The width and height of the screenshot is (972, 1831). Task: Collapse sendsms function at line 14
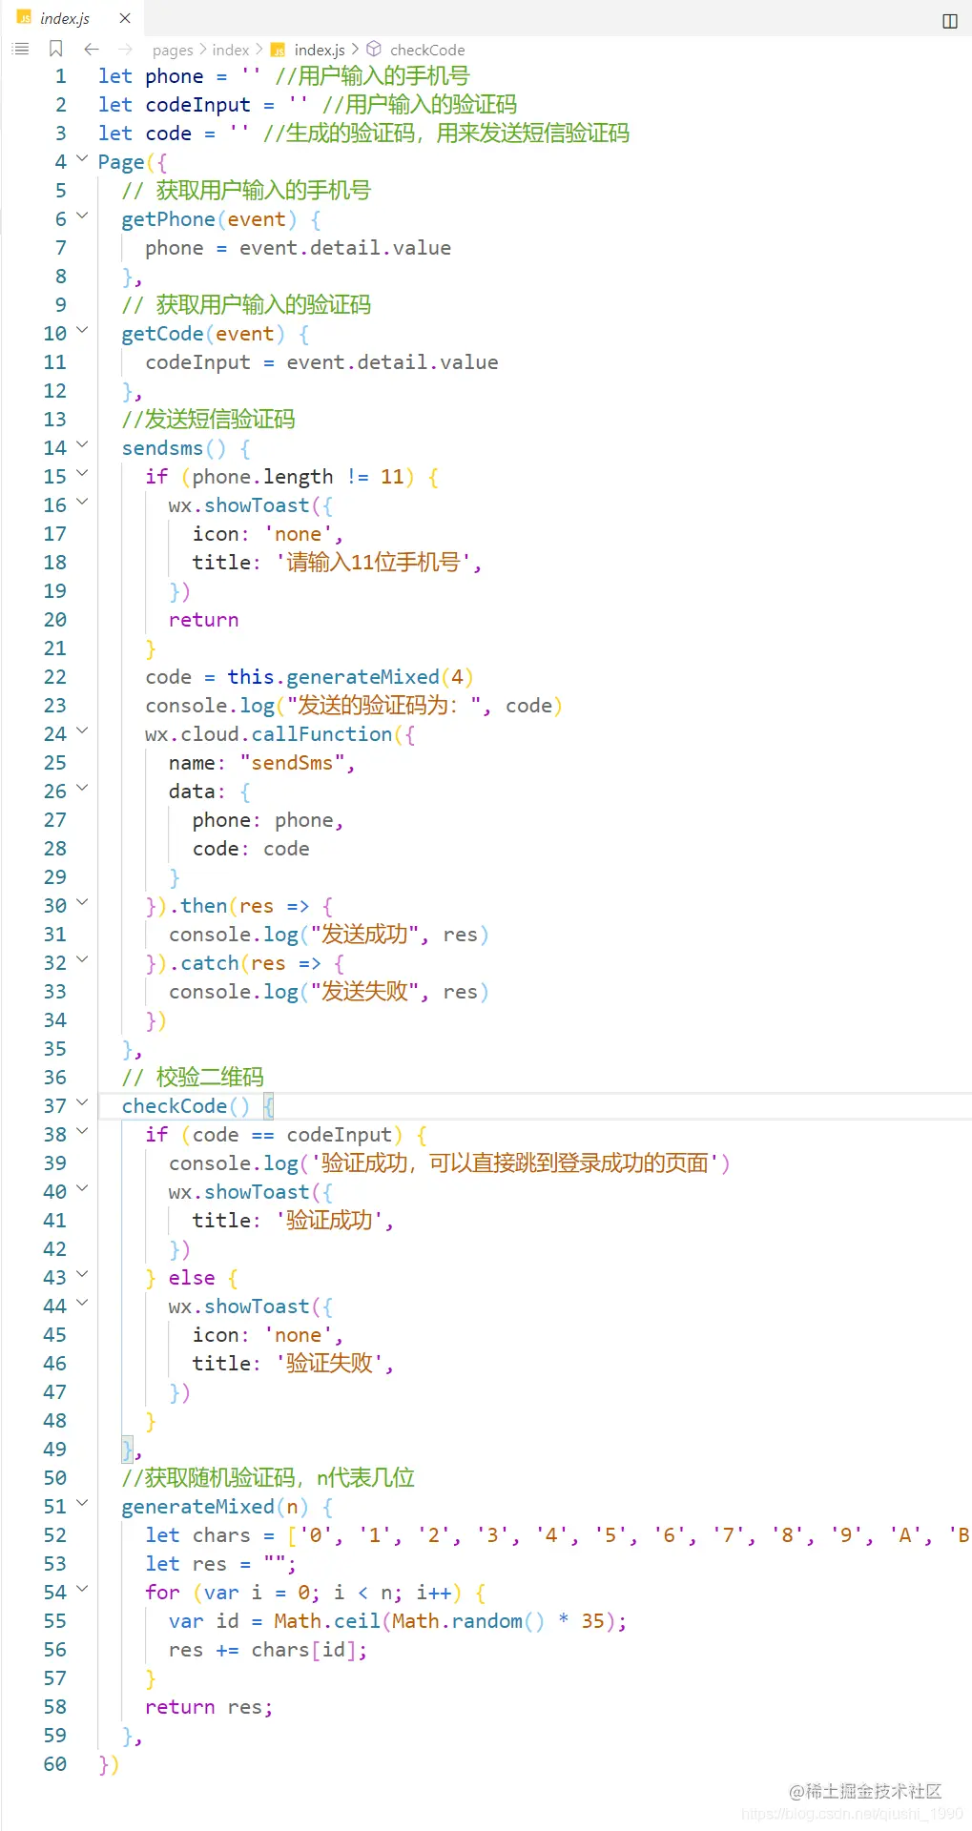tap(82, 445)
